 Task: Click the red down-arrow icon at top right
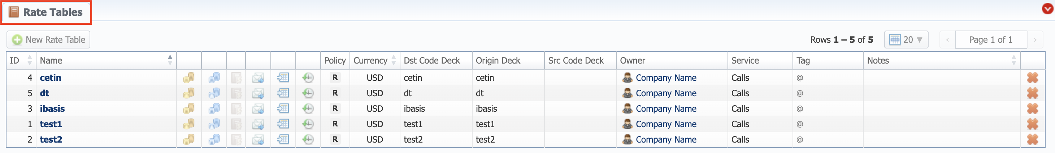coord(1048,8)
